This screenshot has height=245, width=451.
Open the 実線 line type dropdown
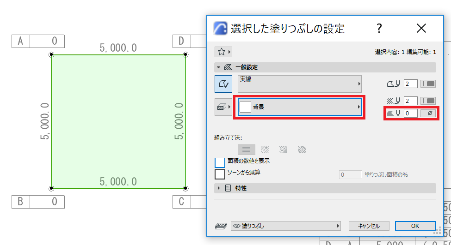coord(299,84)
